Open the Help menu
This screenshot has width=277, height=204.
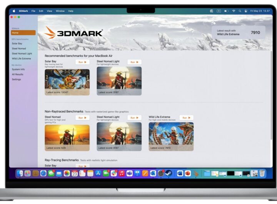pos(71,11)
